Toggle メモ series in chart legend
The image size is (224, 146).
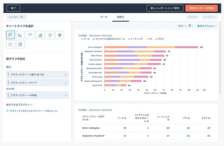149,39
